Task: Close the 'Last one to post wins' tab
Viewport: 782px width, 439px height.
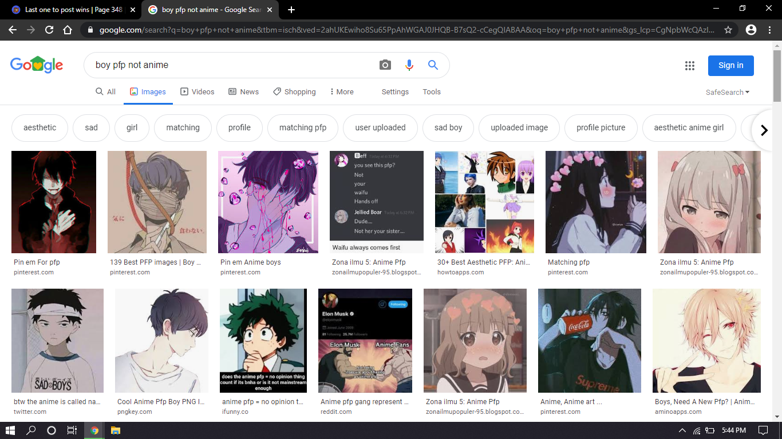Action: pyautogui.click(x=133, y=10)
